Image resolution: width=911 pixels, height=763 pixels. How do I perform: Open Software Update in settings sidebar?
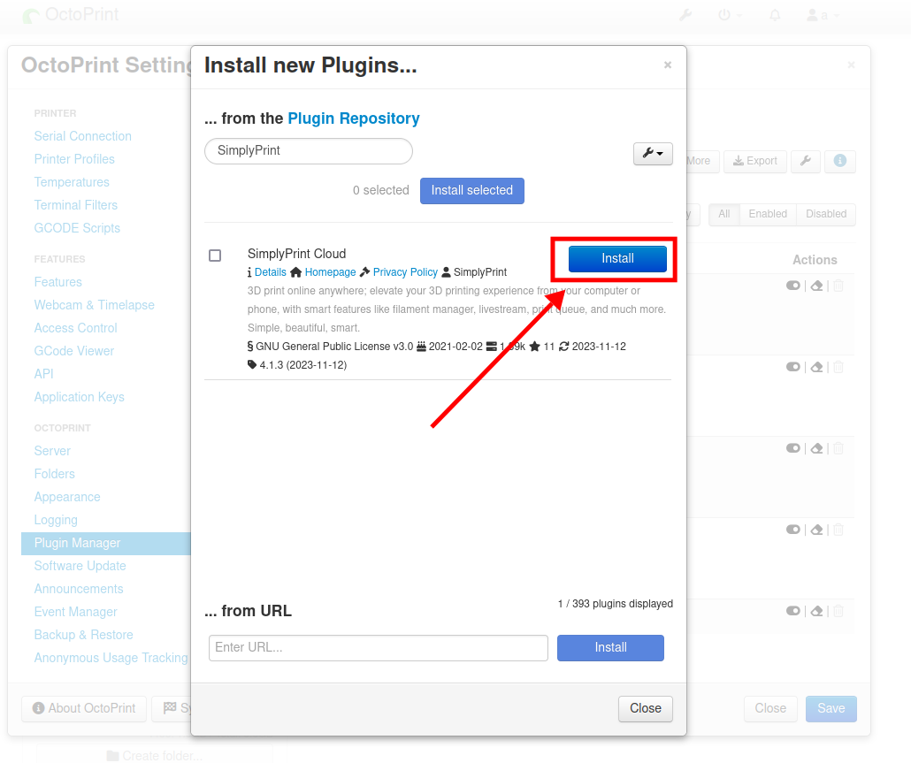[x=80, y=566]
